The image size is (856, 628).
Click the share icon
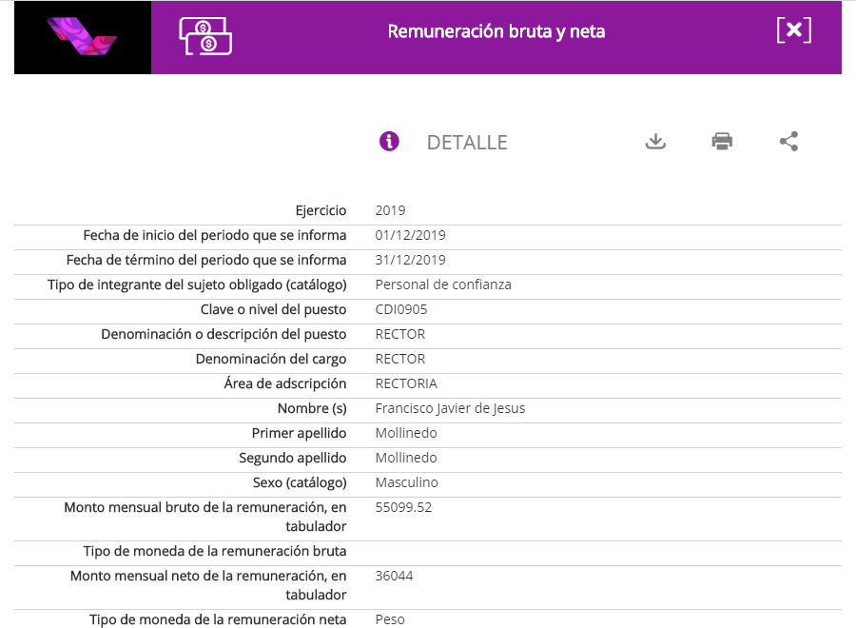click(788, 142)
